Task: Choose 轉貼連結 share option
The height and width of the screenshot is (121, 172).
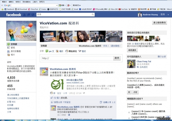Action: 71,51
